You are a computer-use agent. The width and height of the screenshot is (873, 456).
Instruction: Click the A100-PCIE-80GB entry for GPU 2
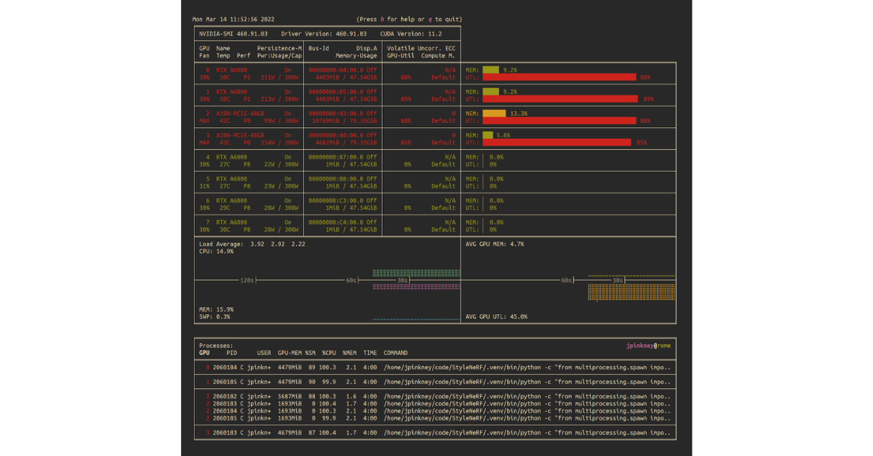pyautogui.click(x=240, y=113)
